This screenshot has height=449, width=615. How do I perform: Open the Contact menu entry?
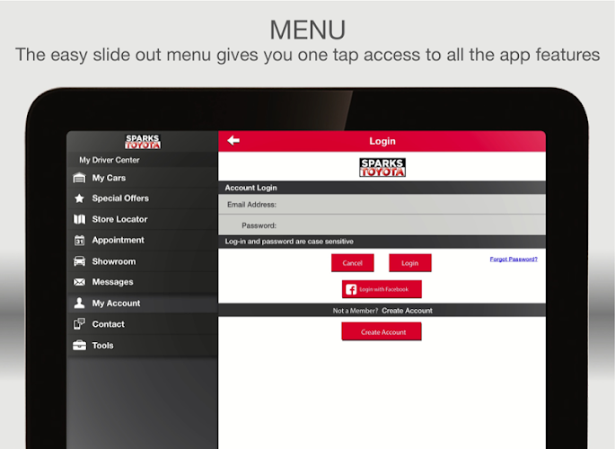(x=143, y=324)
